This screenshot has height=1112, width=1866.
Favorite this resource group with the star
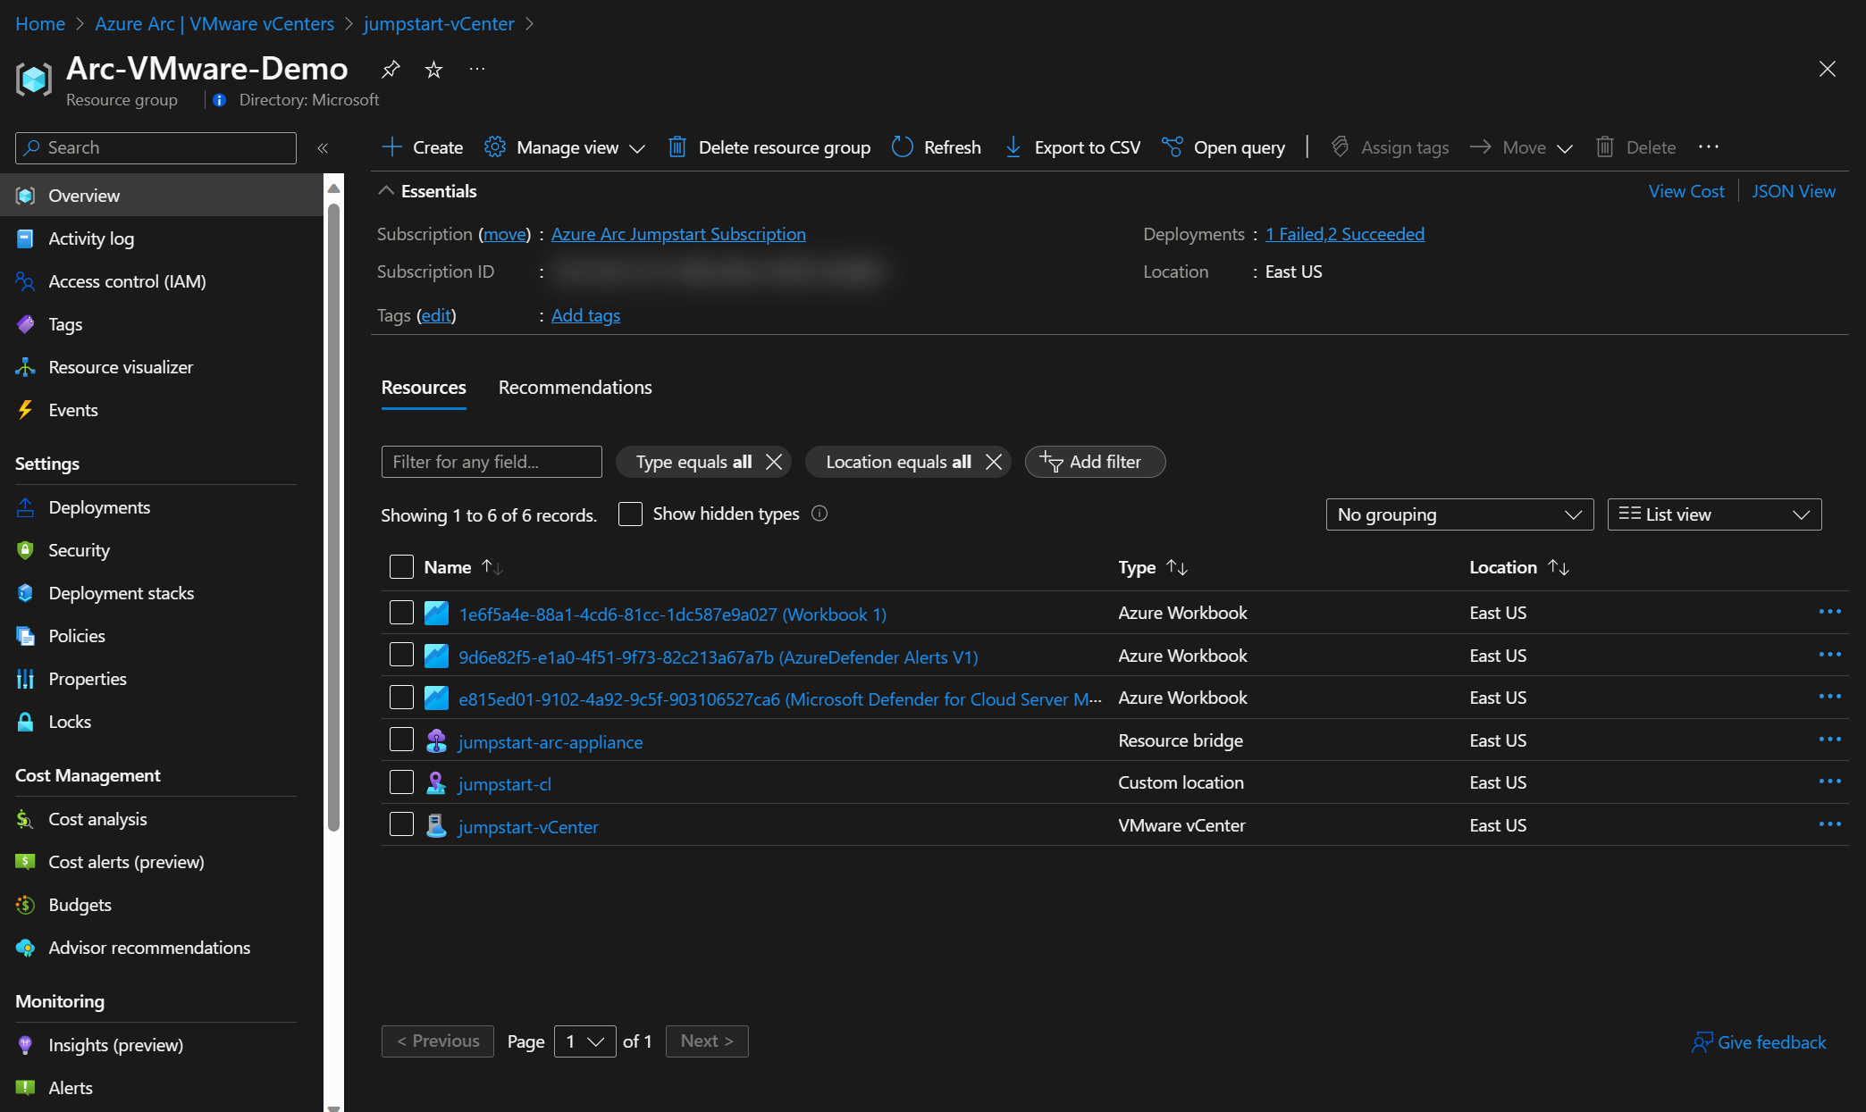[x=433, y=69]
